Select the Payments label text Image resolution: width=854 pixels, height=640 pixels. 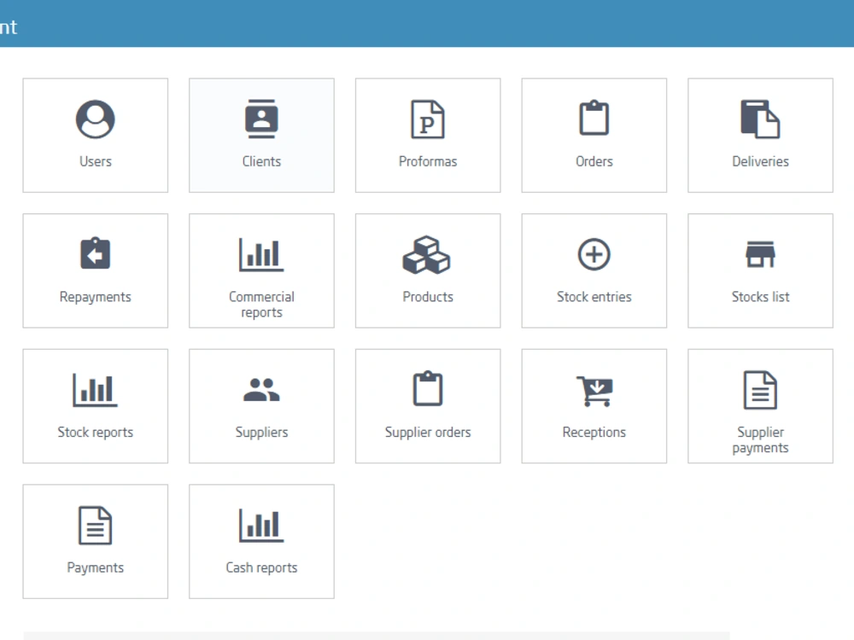(96, 568)
